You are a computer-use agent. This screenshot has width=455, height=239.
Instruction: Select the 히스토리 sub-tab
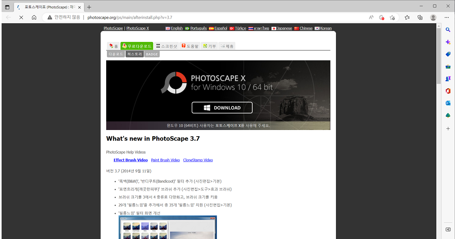pyautogui.click(x=135, y=54)
